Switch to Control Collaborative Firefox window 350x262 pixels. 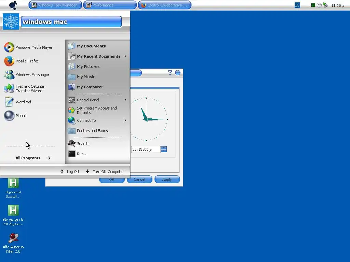click(164, 5)
